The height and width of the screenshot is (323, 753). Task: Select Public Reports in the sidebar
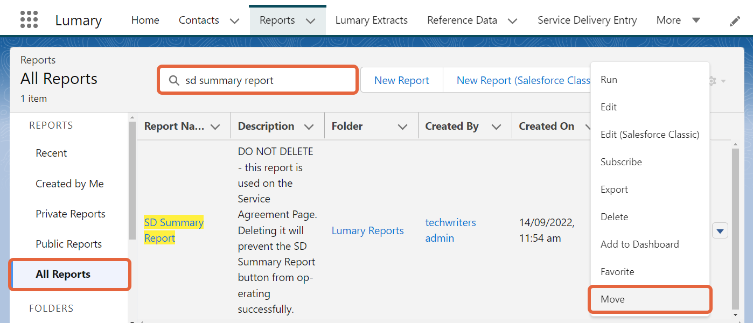pyautogui.click(x=69, y=244)
